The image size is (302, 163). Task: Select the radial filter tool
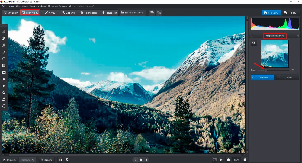pyautogui.click(x=4, y=59)
